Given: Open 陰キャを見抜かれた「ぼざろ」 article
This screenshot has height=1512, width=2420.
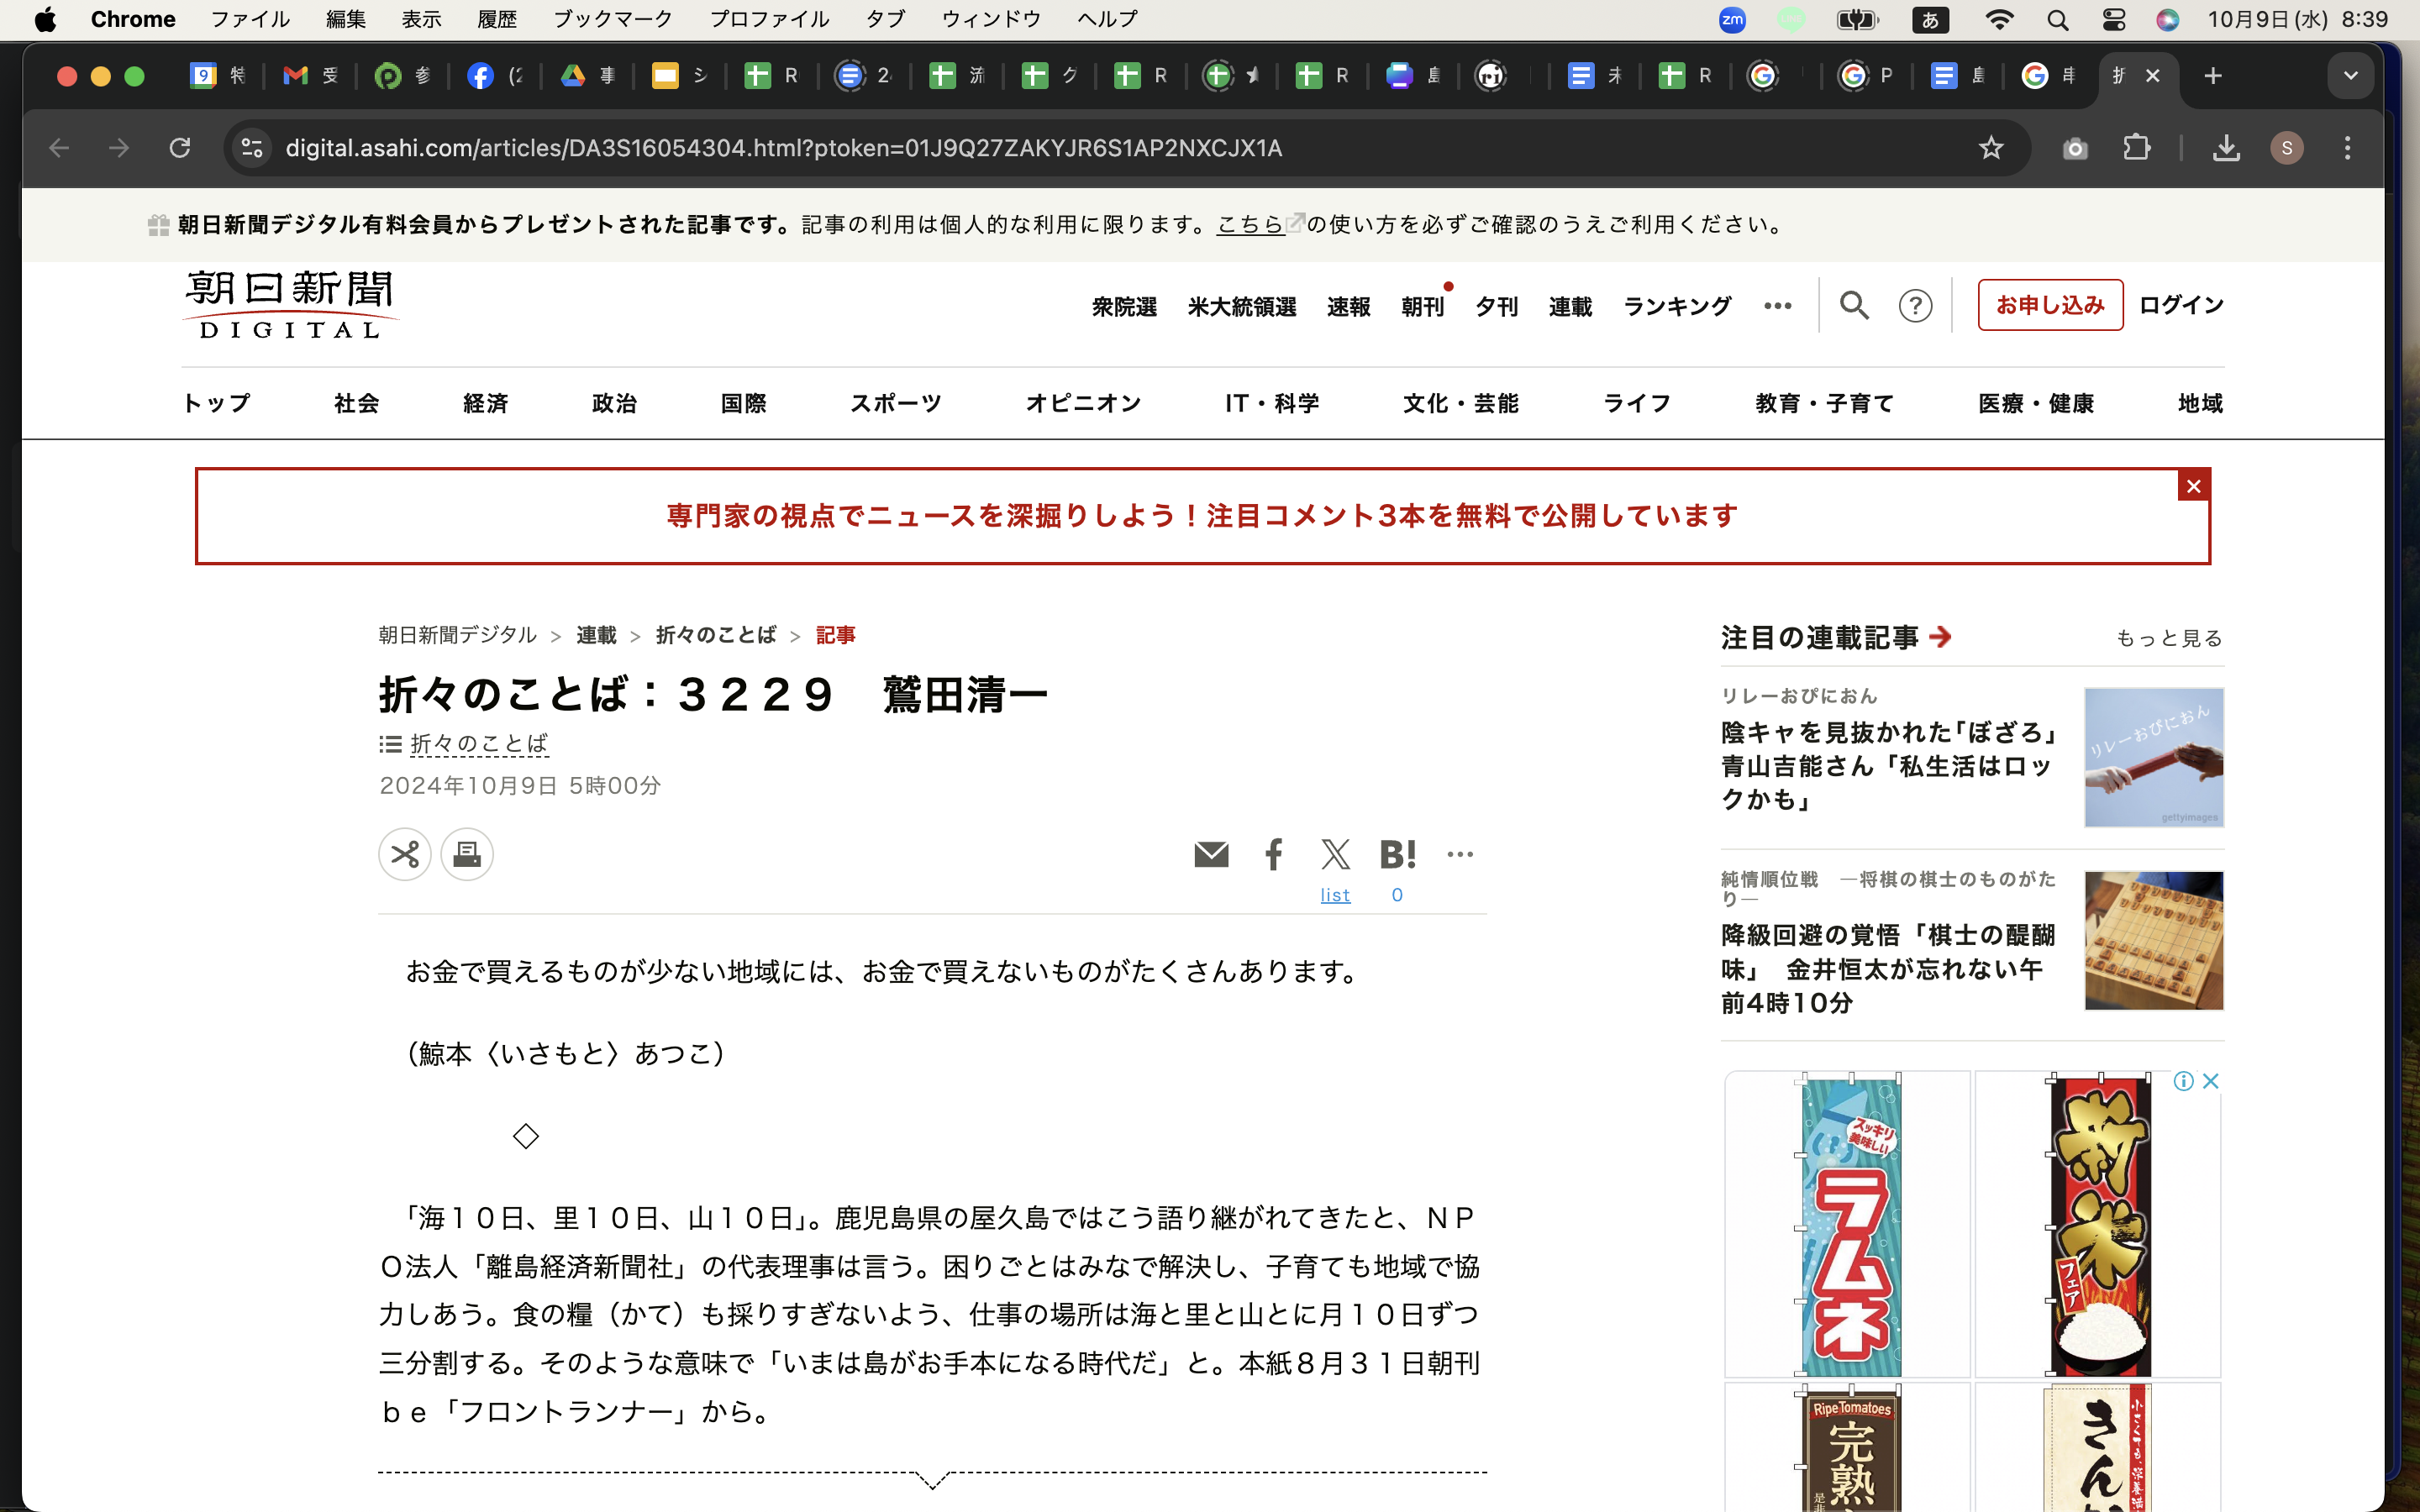Looking at the screenshot, I should click(x=1888, y=766).
